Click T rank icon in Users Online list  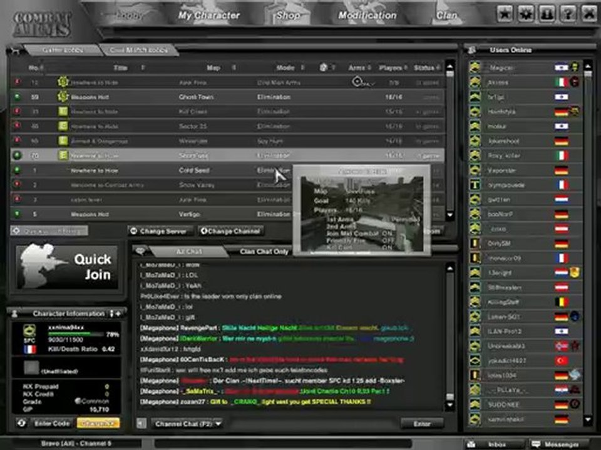tap(475, 185)
